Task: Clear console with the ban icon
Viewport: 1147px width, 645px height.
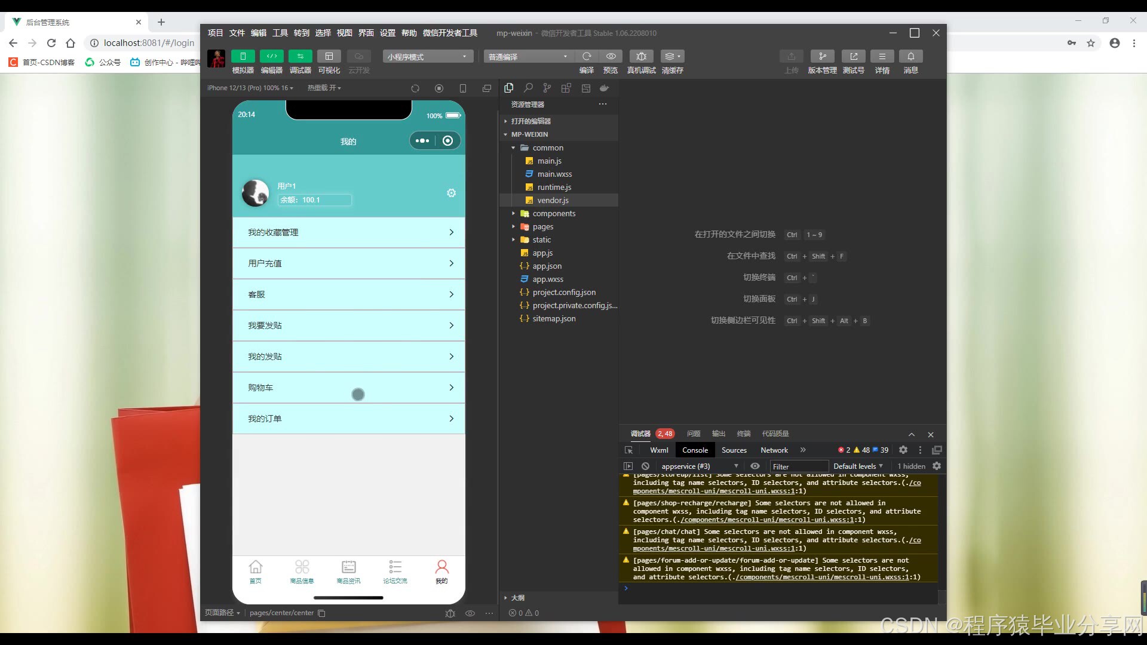Action: pos(645,466)
